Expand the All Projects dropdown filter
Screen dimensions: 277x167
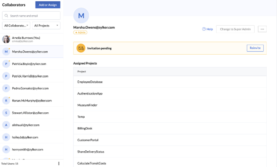pyautogui.click(x=46, y=26)
